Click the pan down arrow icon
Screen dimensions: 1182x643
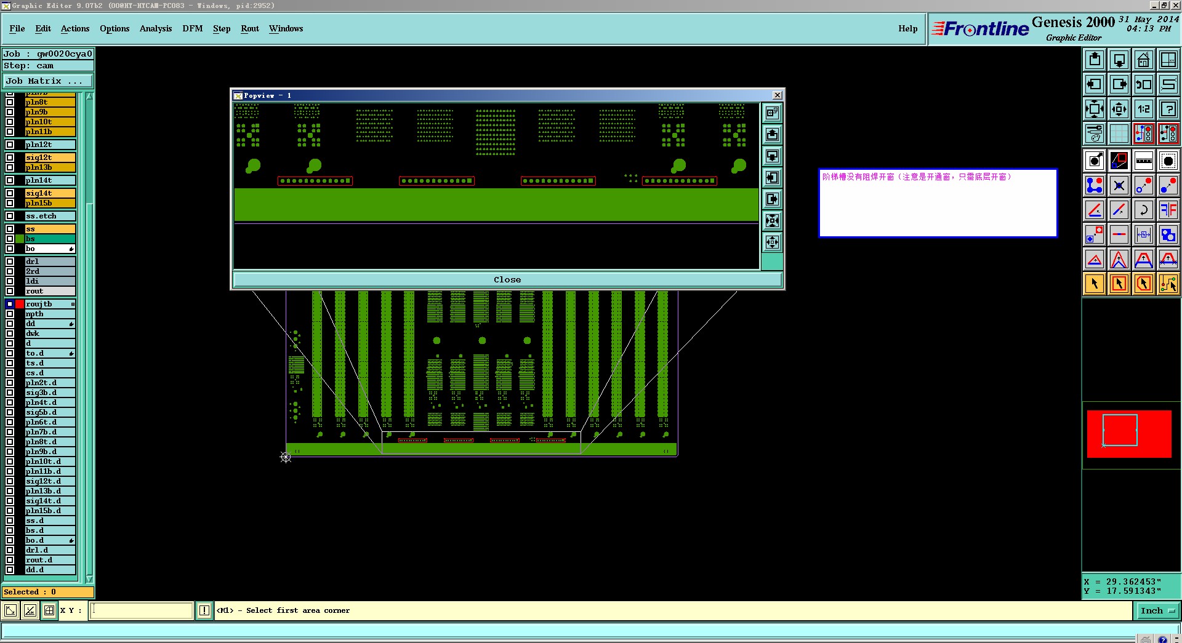pos(1119,60)
